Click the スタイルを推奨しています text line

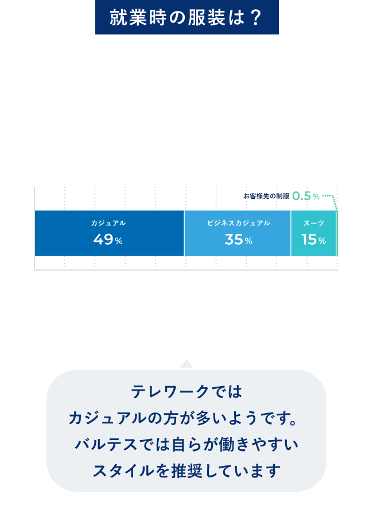(x=187, y=471)
